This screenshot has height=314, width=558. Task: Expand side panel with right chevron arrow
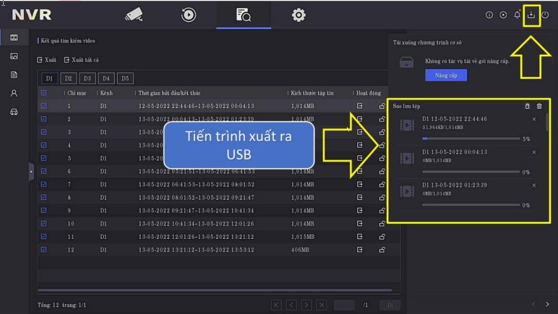pos(547,304)
